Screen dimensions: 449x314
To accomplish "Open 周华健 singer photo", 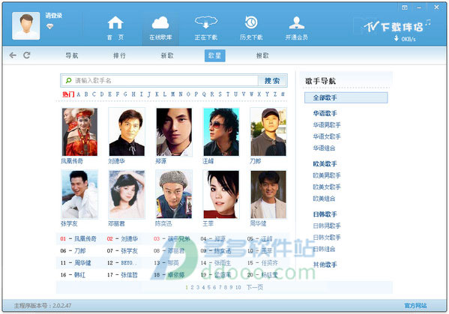I will tap(268, 194).
